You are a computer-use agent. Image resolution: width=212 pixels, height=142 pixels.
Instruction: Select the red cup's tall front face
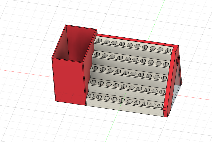(x=69, y=81)
